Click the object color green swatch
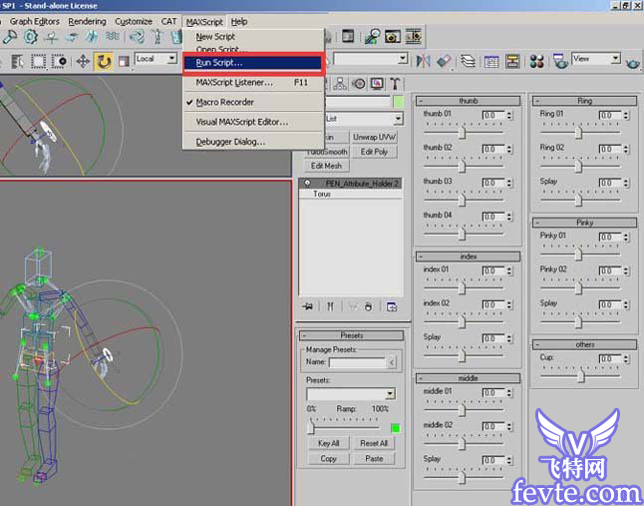Viewport: 644px width, 506px height. tap(399, 102)
